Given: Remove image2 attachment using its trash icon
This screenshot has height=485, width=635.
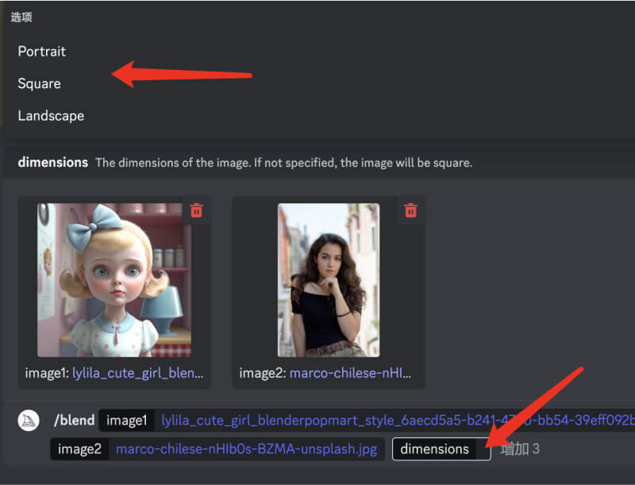Looking at the screenshot, I should [410, 210].
